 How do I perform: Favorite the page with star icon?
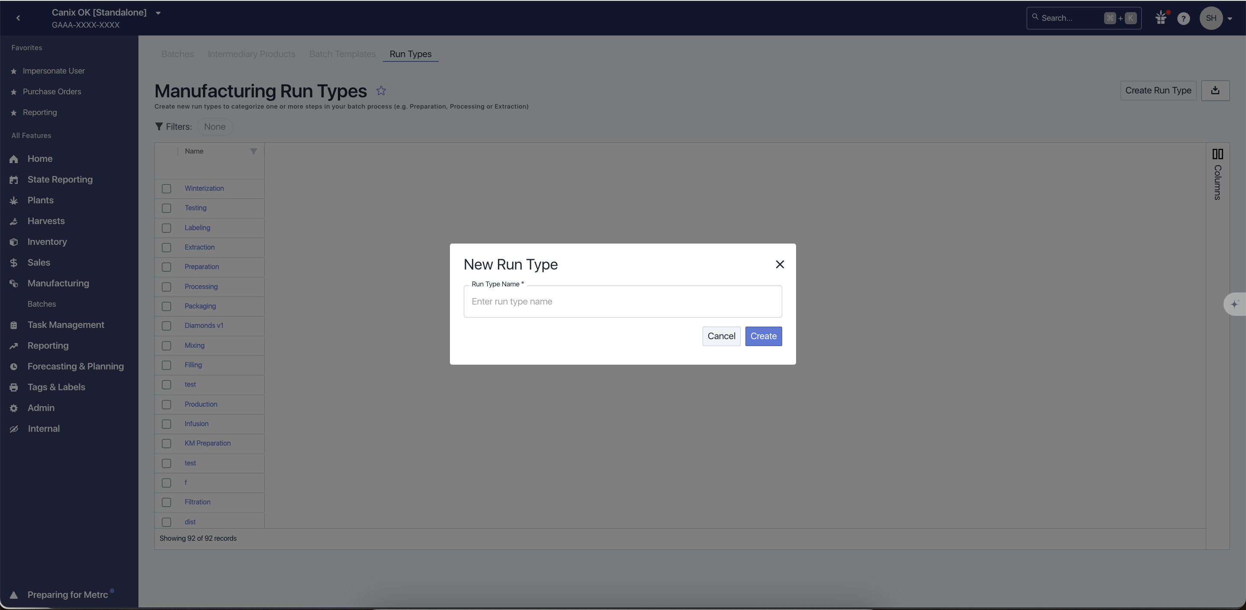[381, 90]
